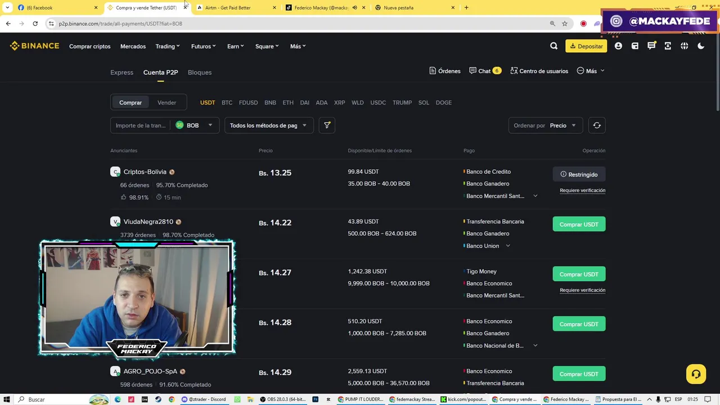Image resolution: width=720 pixels, height=405 pixels.
Task: Refresh the P2P listings
Action: pos(597,125)
